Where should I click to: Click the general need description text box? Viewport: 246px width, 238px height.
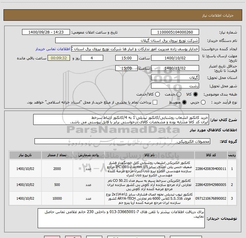121,120
